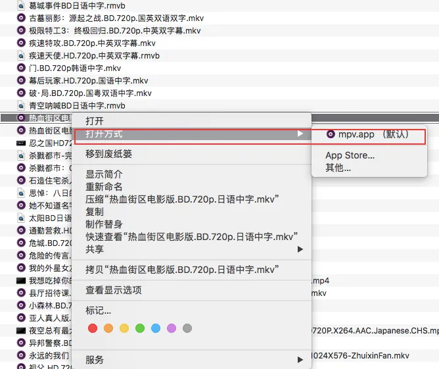Click the mpv icon of 危城.BD.72 file
This screenshot has width=439, height=369.
tap(21, 243)
